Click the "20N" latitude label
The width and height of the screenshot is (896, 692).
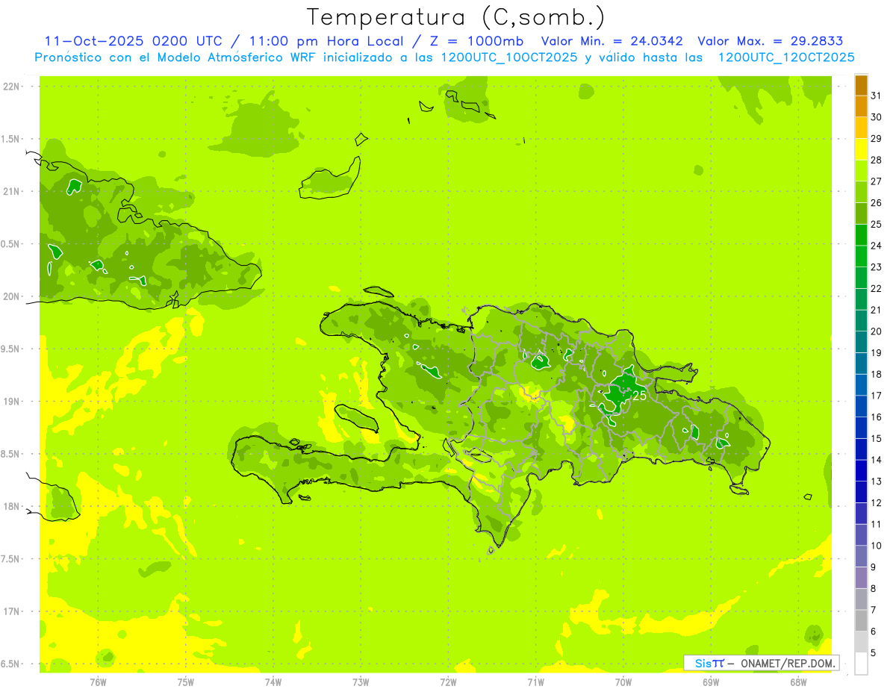tap(11, 296)
